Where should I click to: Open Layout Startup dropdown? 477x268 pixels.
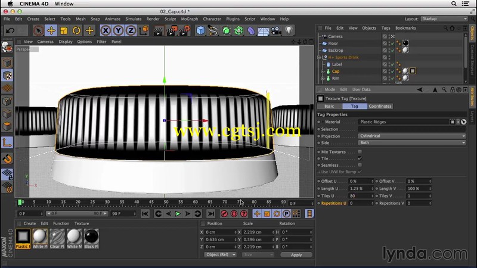[444, 19]
